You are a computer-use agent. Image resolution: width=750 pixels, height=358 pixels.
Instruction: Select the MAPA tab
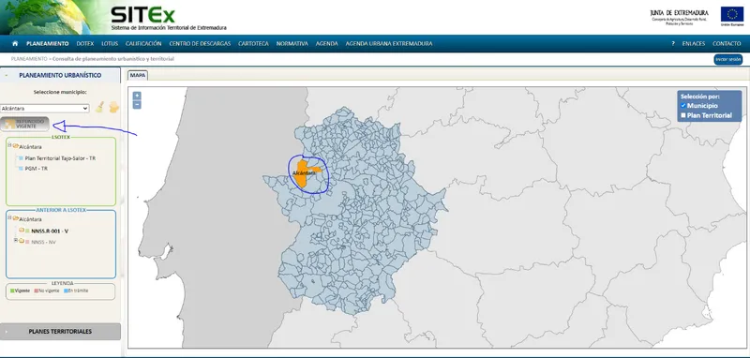coord(138,76)
